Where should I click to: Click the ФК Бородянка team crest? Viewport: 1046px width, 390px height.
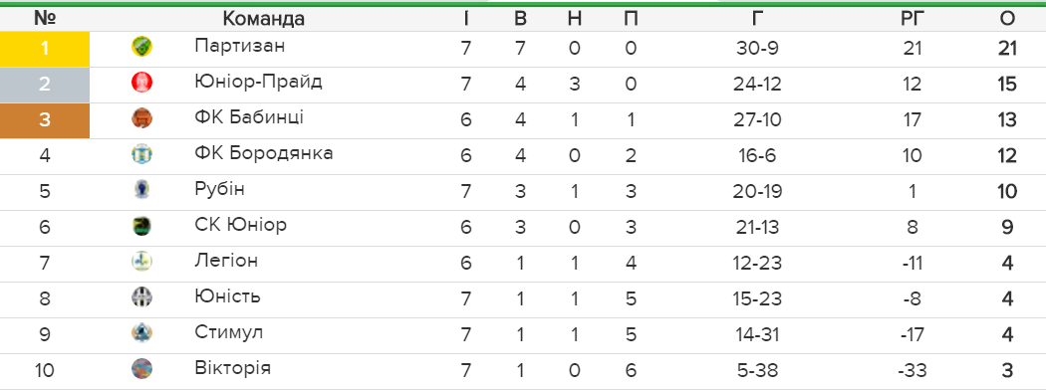(142, 154)
